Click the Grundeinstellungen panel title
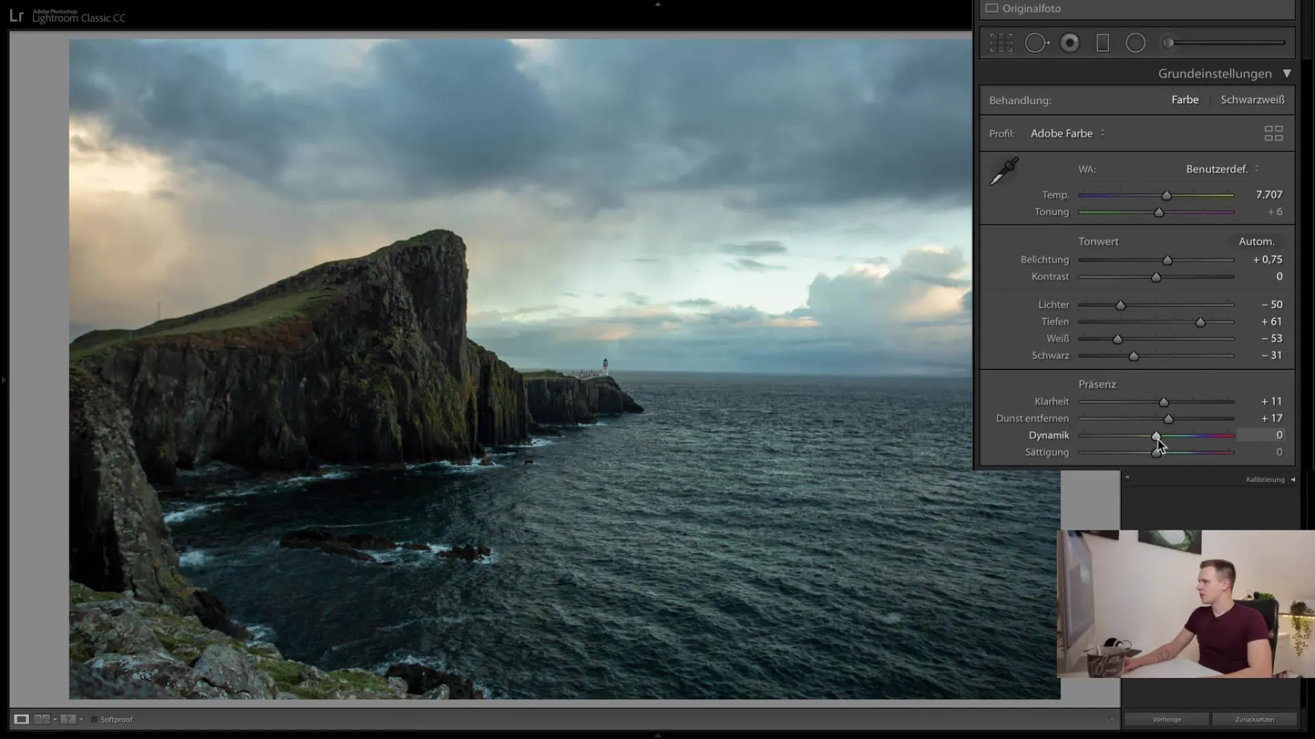 [x=1214, y=73]
